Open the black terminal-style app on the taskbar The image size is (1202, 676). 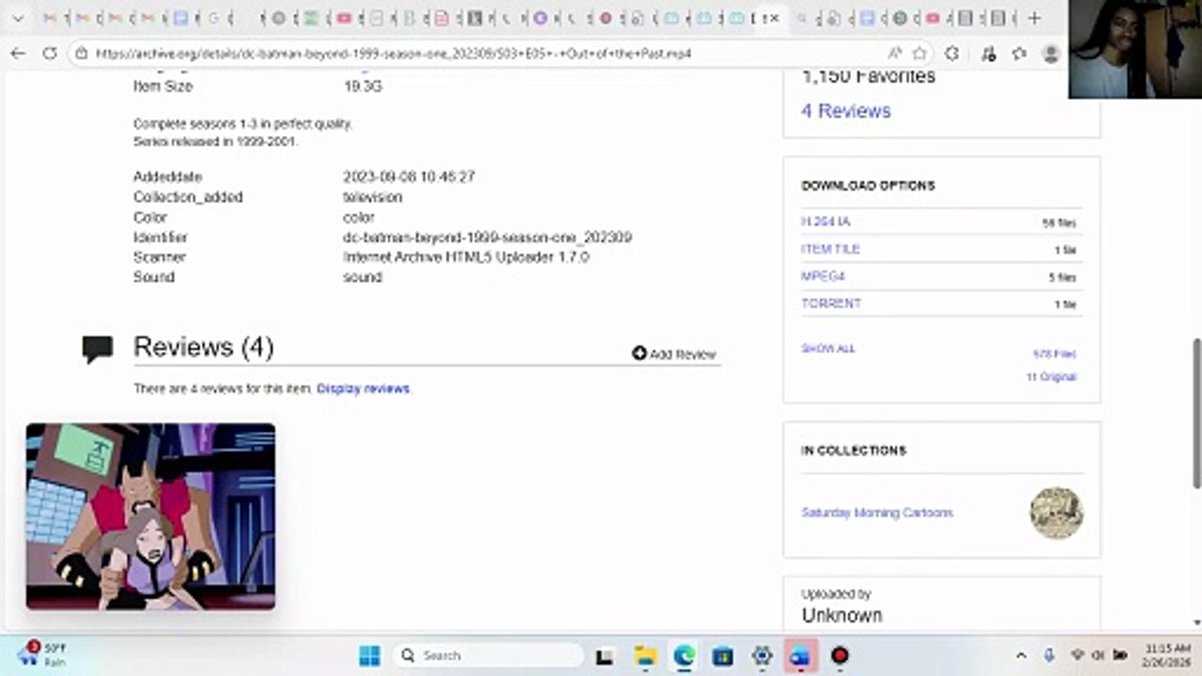[x=606, y=655]
